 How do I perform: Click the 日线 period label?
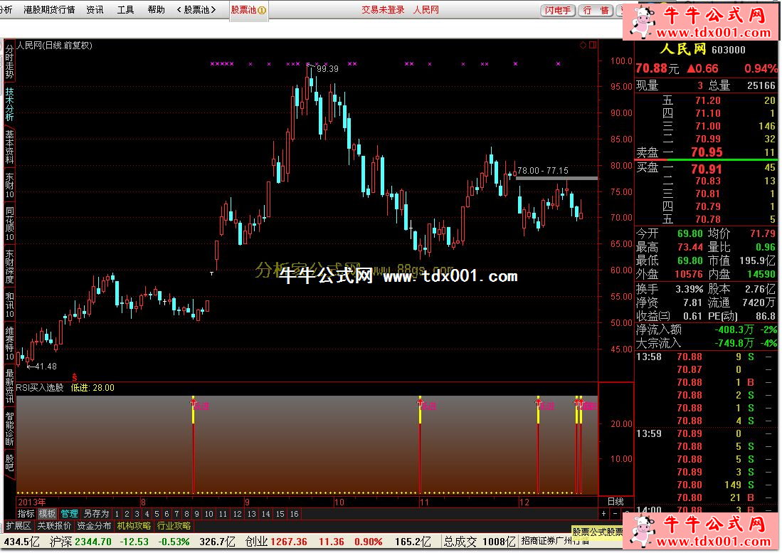615,502
